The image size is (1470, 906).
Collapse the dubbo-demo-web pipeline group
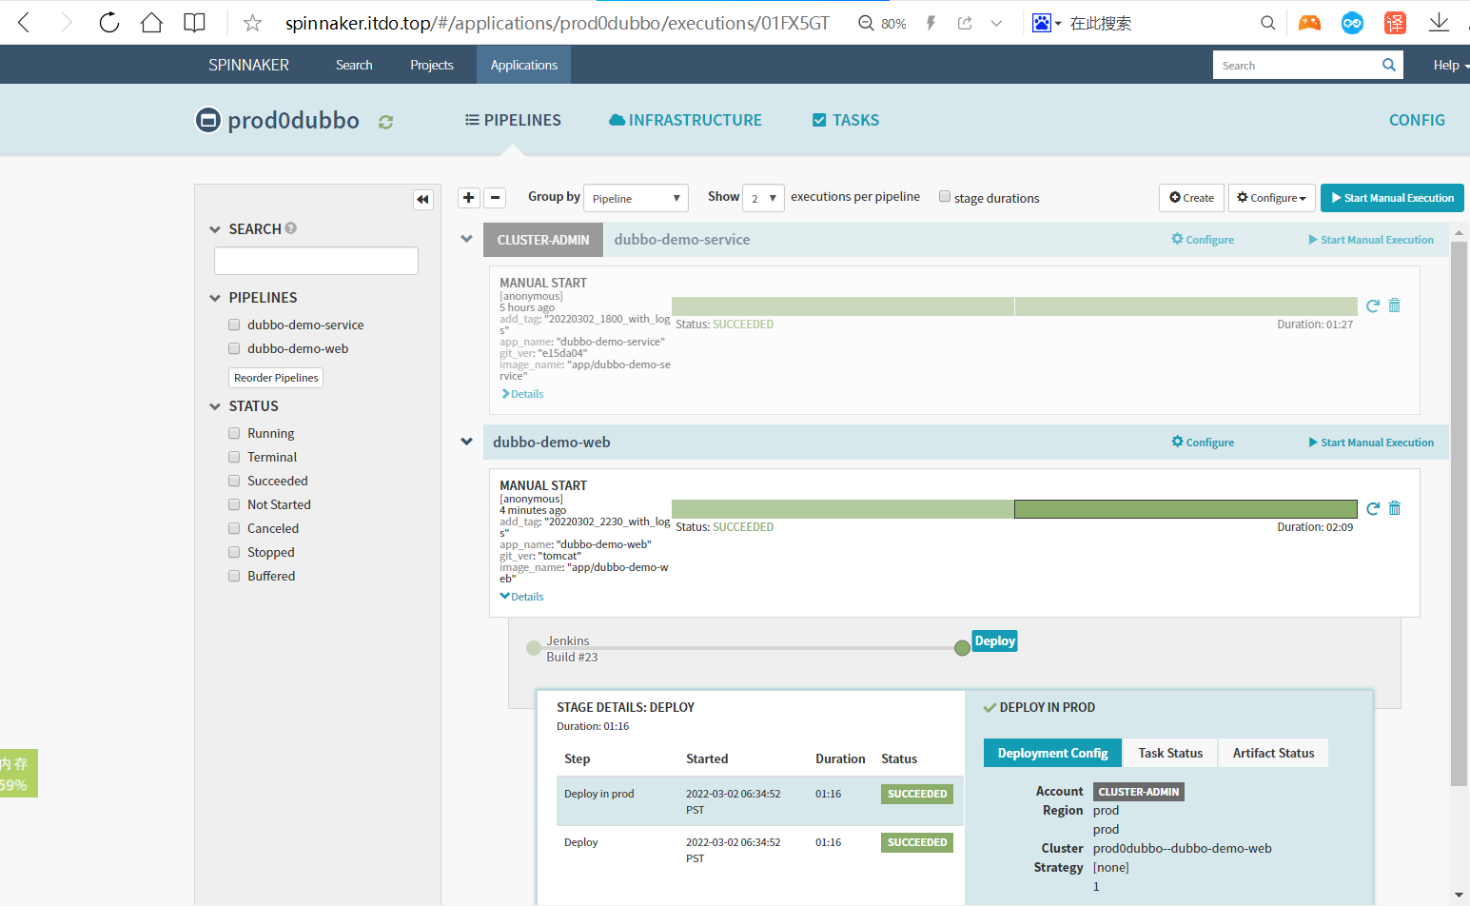[467, 442]
